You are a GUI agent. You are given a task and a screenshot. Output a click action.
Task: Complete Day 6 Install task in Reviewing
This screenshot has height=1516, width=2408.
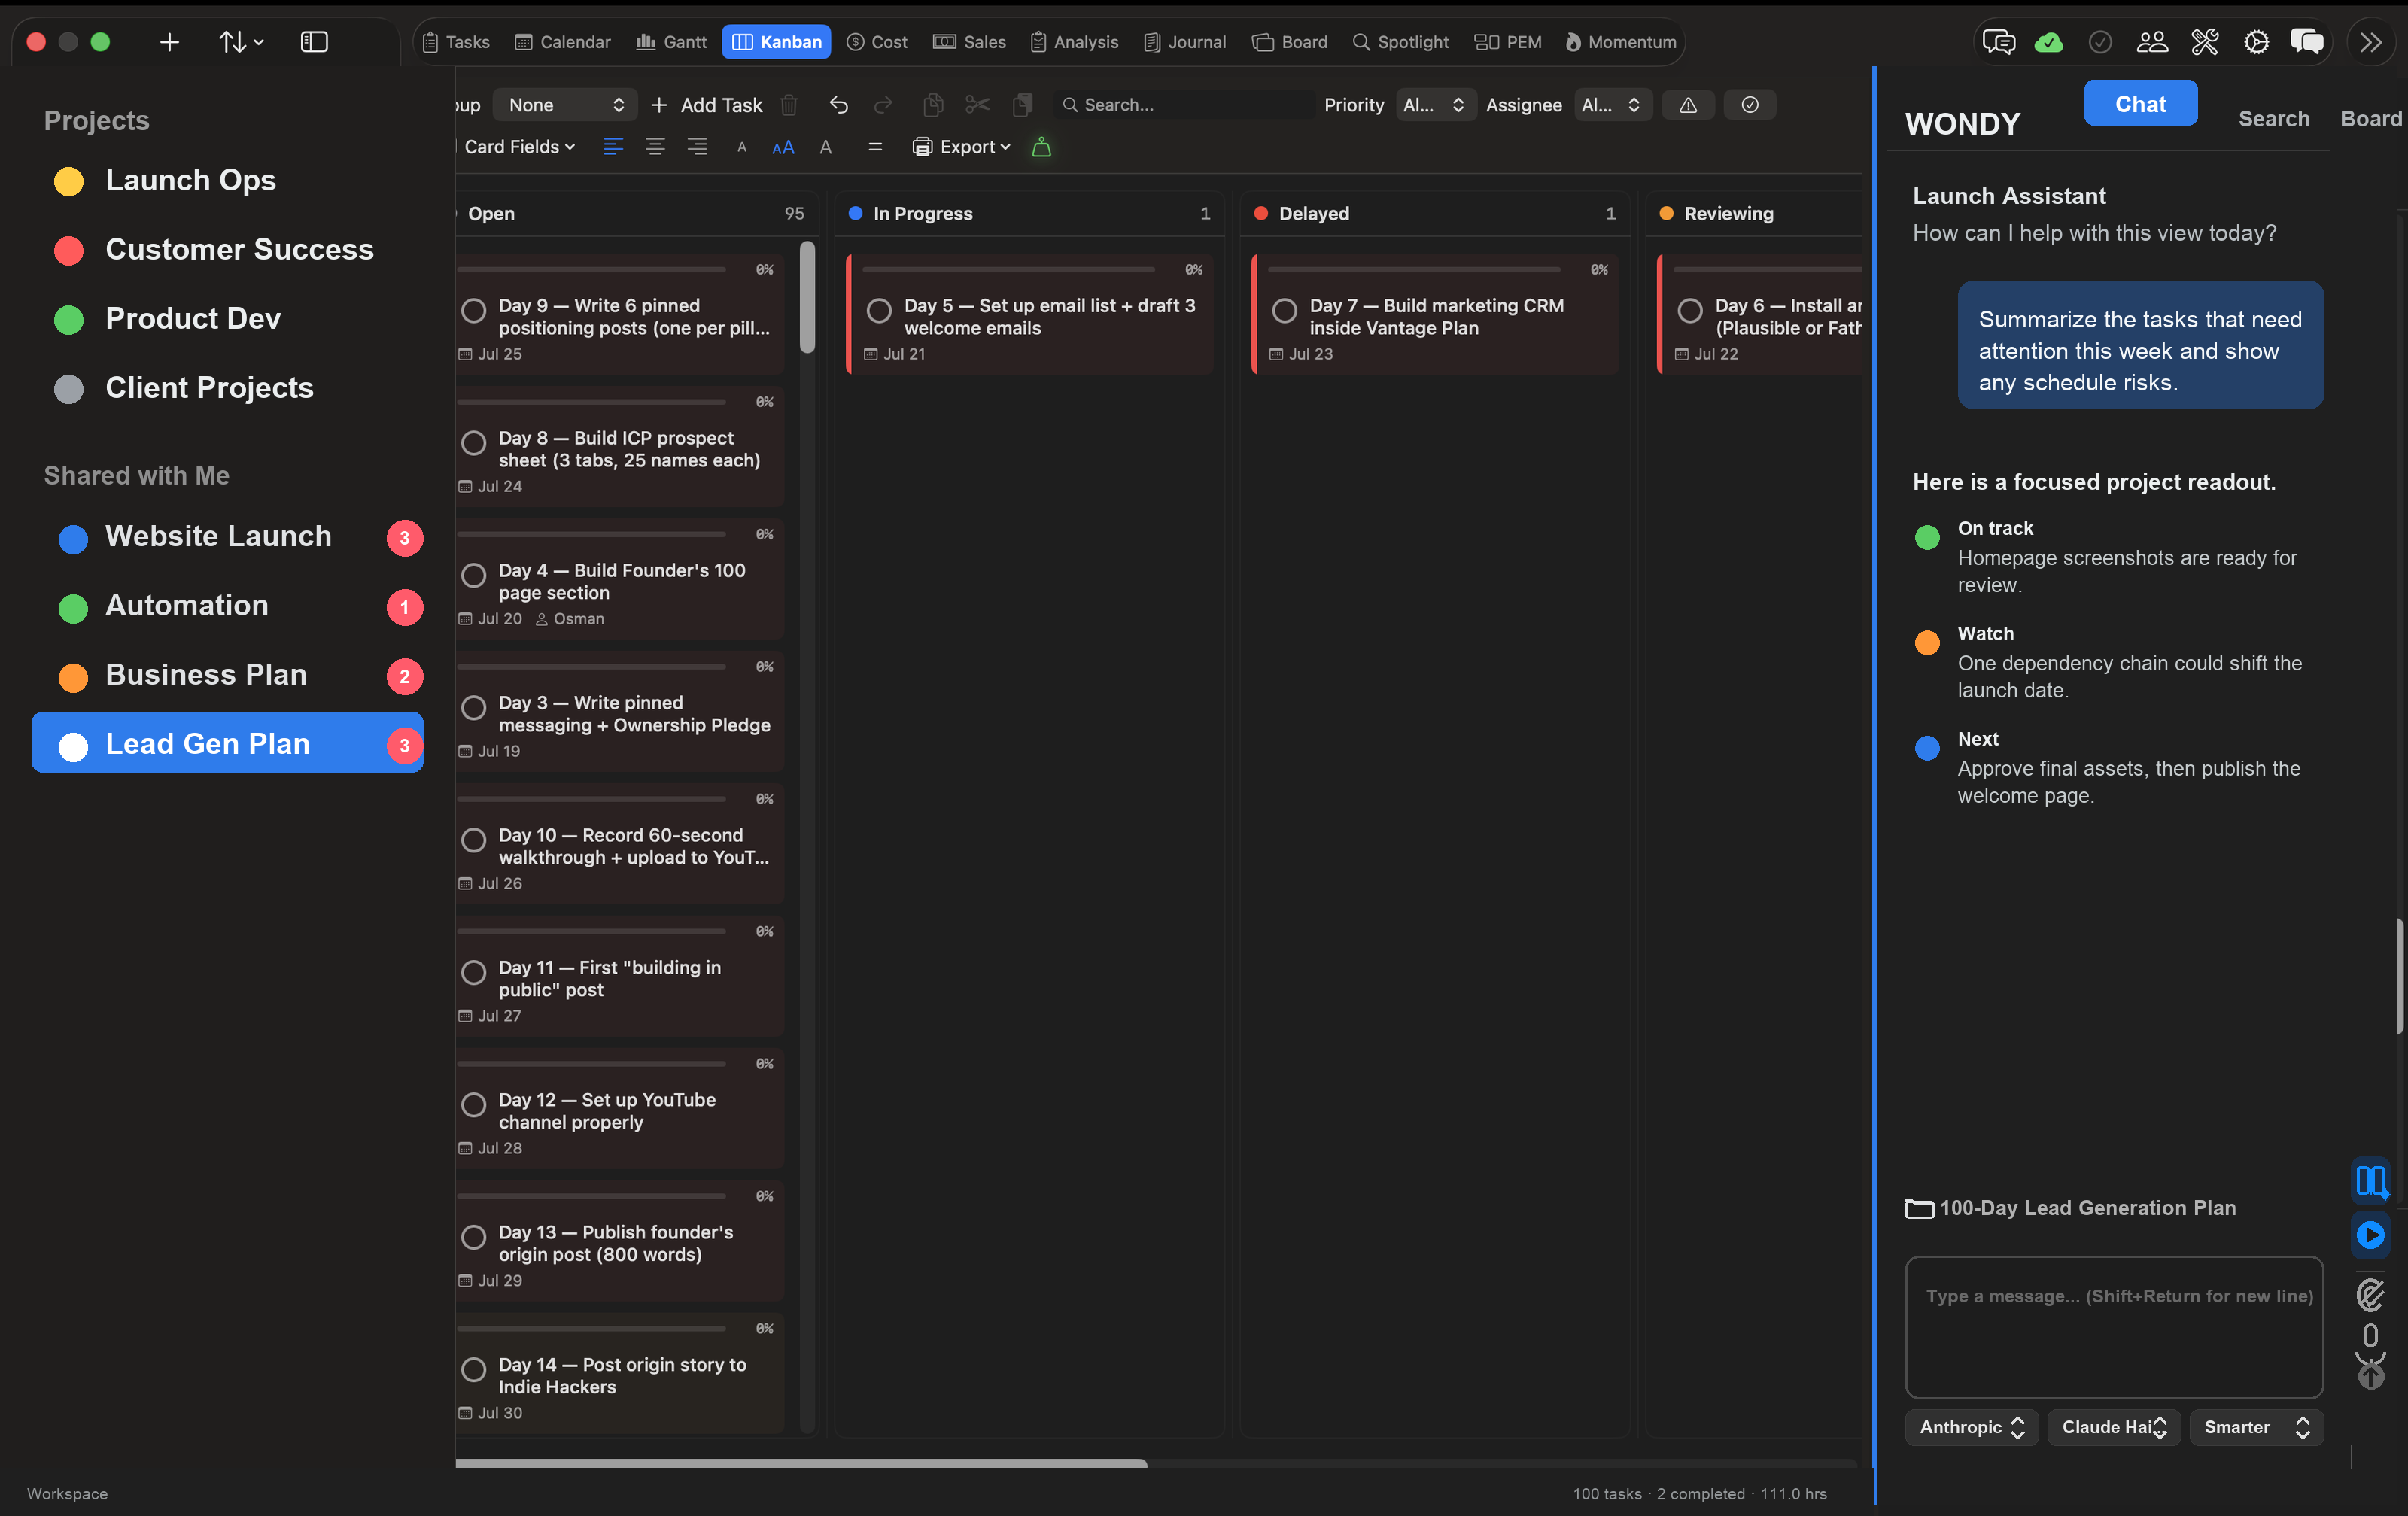coord(1690,310)
